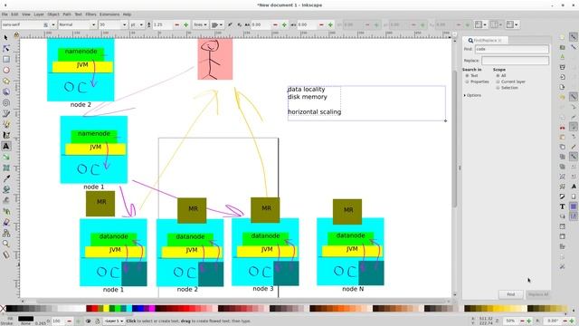The image size is (579, 326).
Task: Select the Spray tool
Action: point(6,211)
